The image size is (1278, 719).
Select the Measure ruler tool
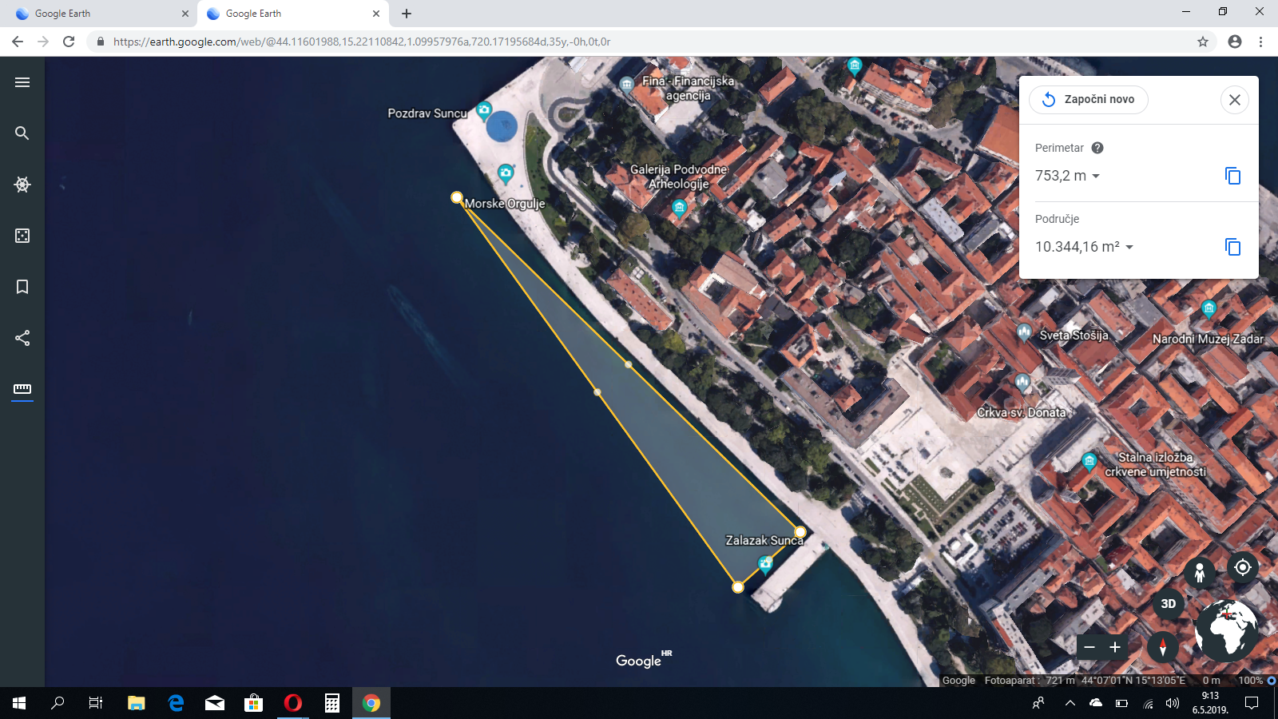(22, 389)
